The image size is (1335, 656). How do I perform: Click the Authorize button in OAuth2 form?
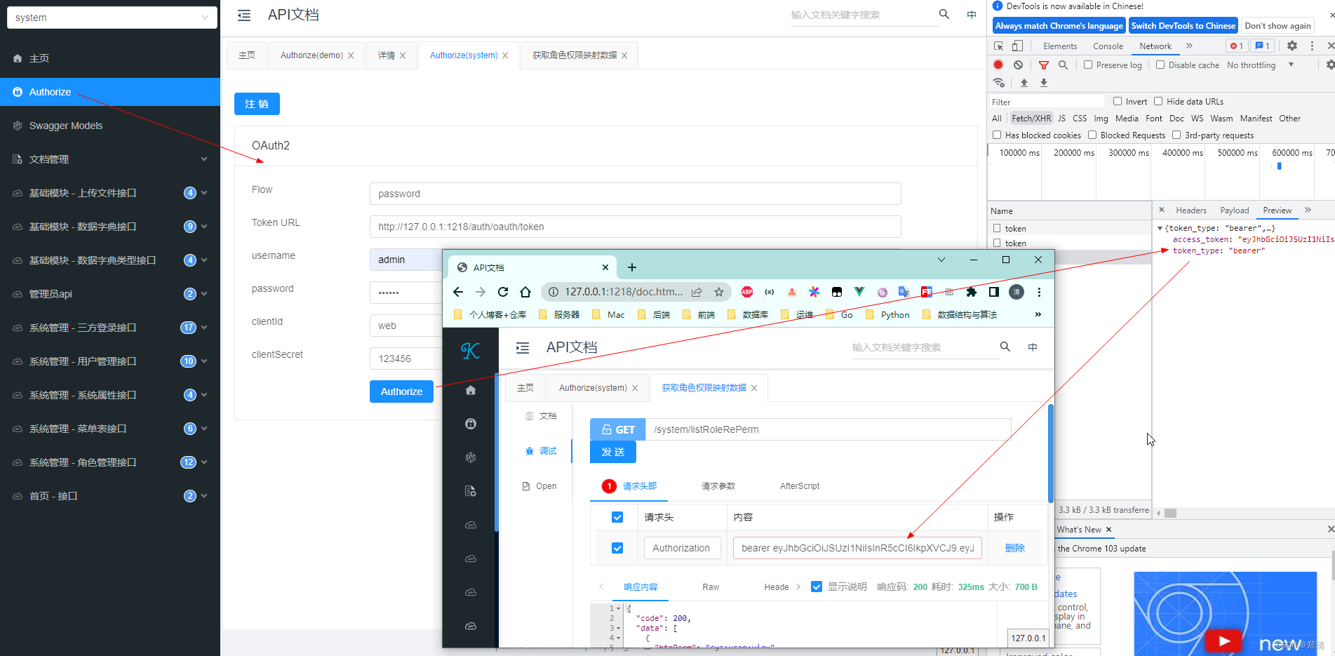click(x=401, y=391)
